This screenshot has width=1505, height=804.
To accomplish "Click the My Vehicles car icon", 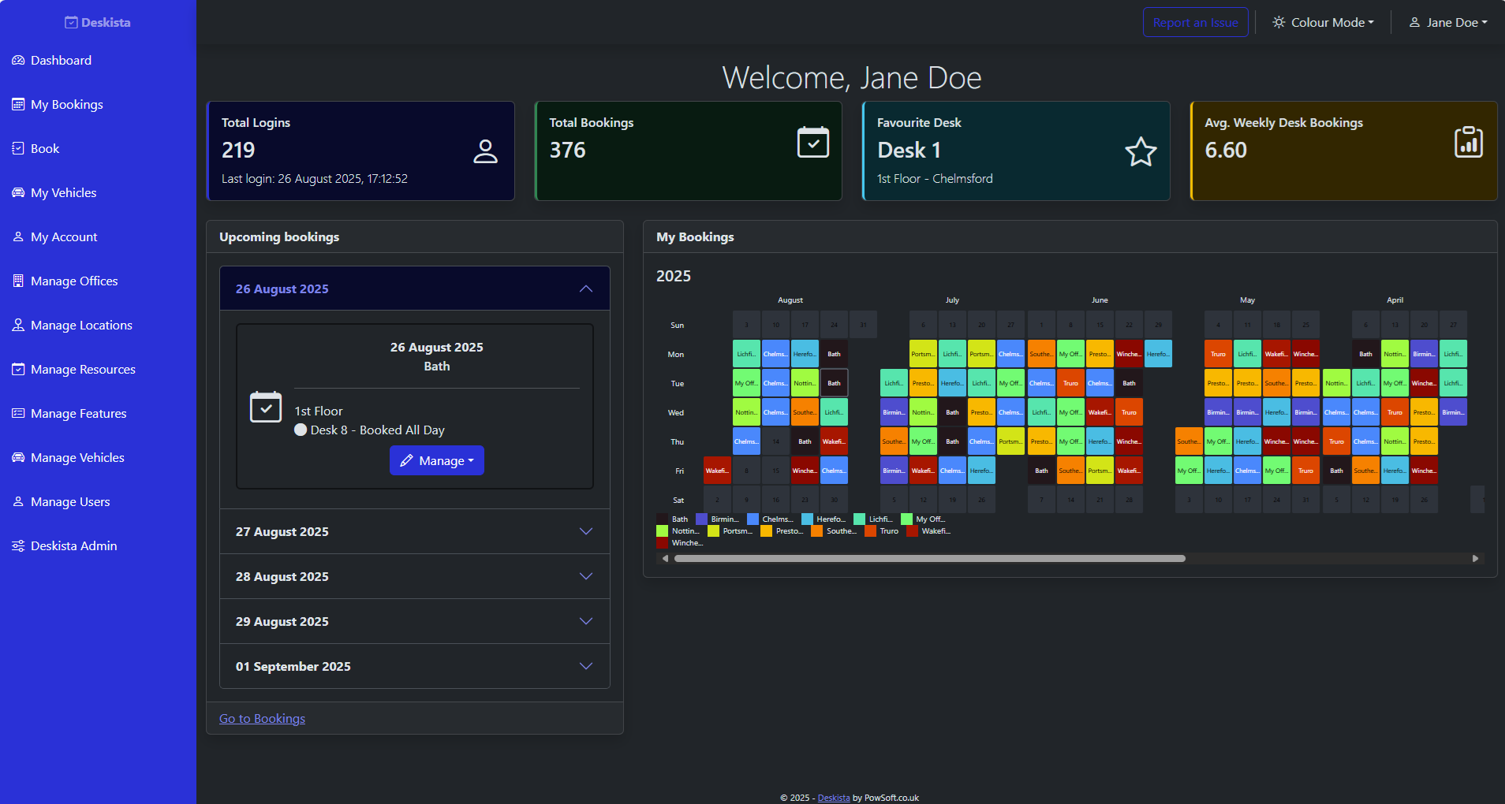I will coord(18,193).
